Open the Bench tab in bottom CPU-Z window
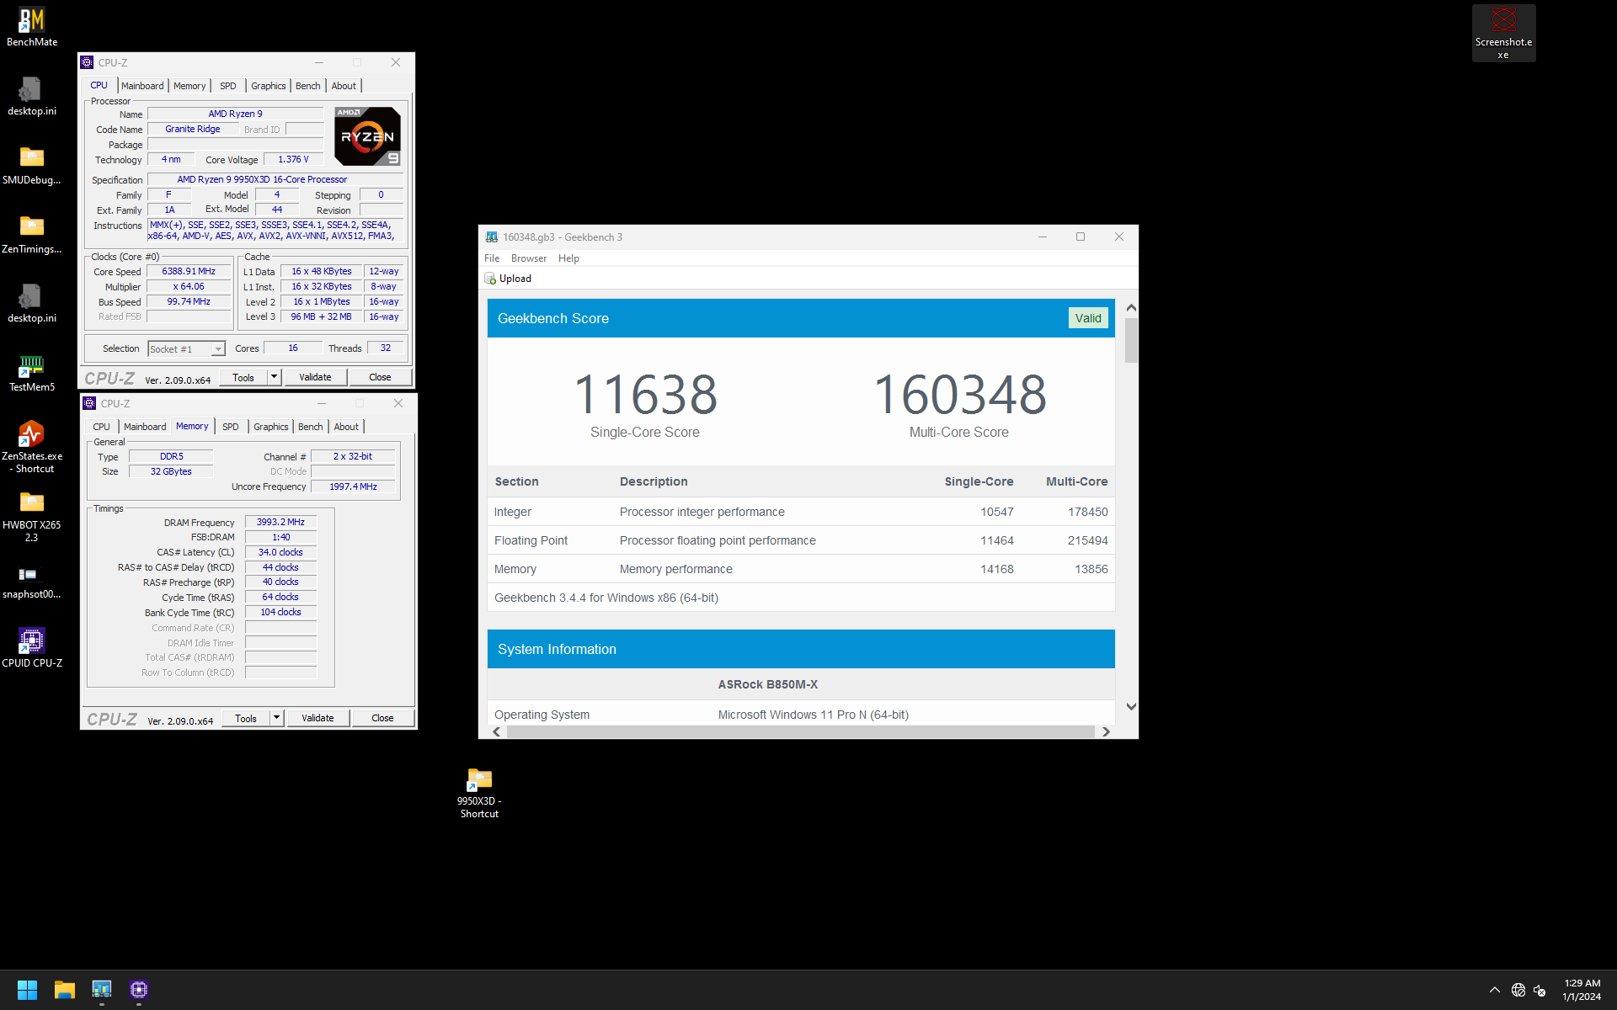Screen dimensions: 1617x1010 [311, 427]
